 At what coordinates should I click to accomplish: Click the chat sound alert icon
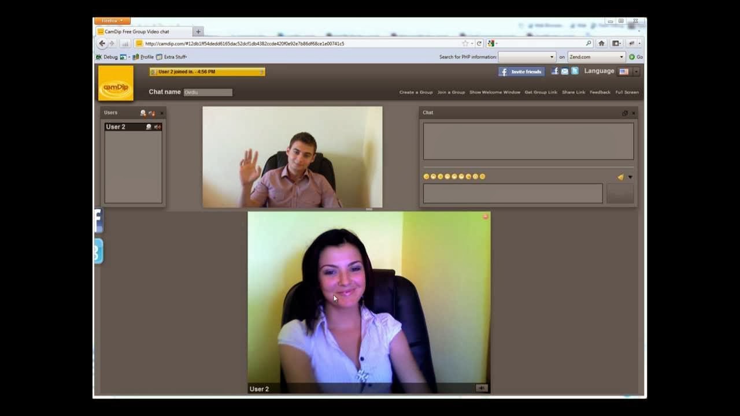[x=621, y=177]
